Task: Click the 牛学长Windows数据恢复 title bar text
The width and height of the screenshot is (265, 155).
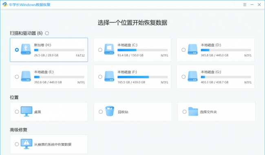Action: tap(30, 5)
